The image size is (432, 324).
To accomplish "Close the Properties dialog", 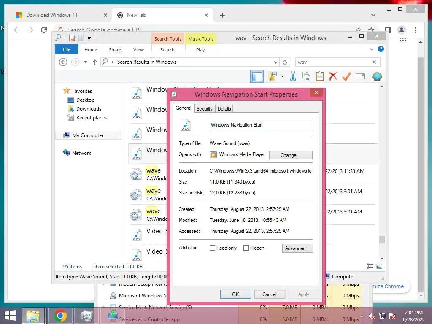I will click(316, 92).
